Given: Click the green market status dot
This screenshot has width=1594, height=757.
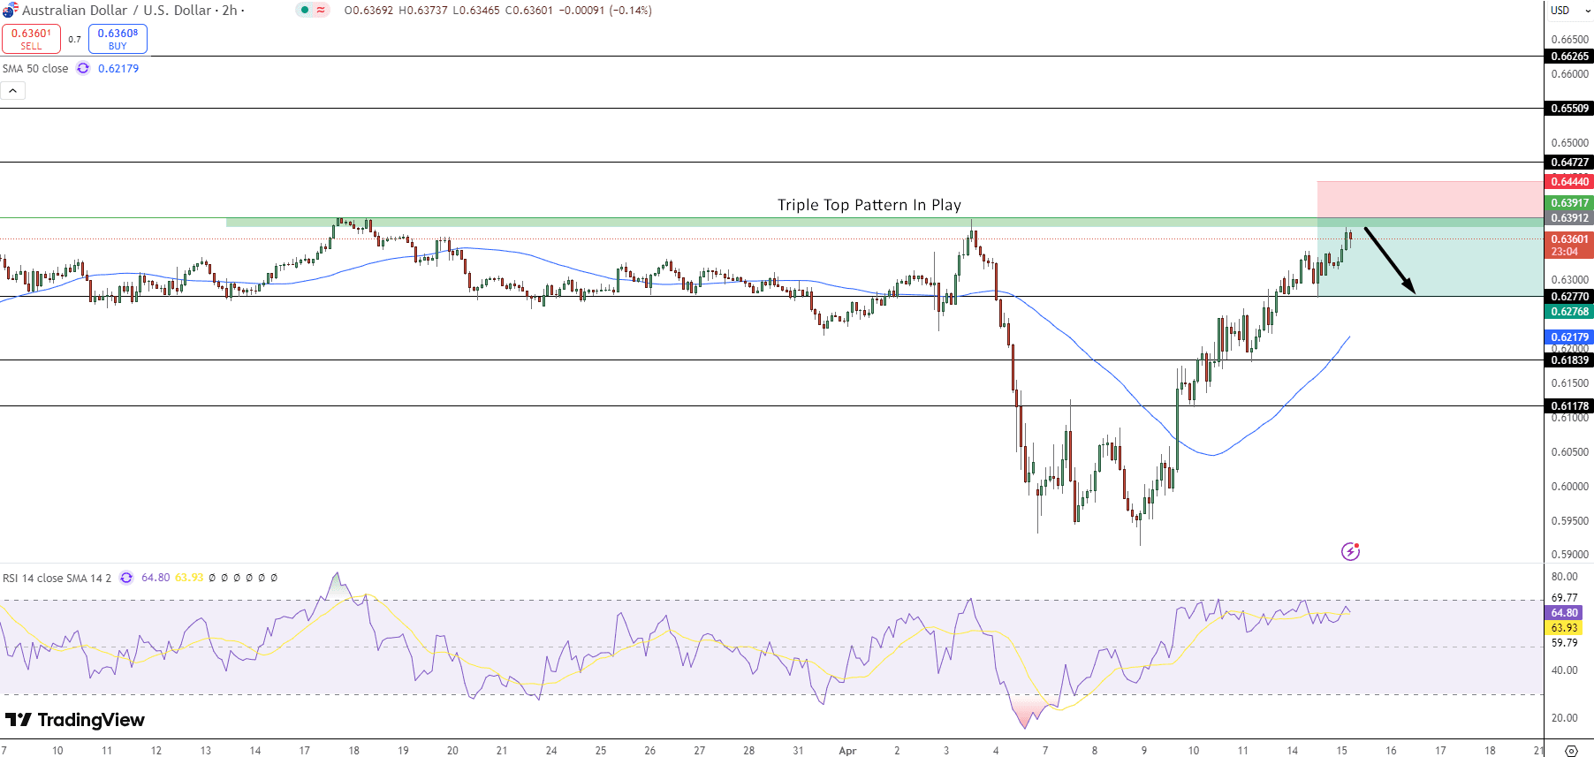Looking at the screenshot, I should (x=305, y=11).
